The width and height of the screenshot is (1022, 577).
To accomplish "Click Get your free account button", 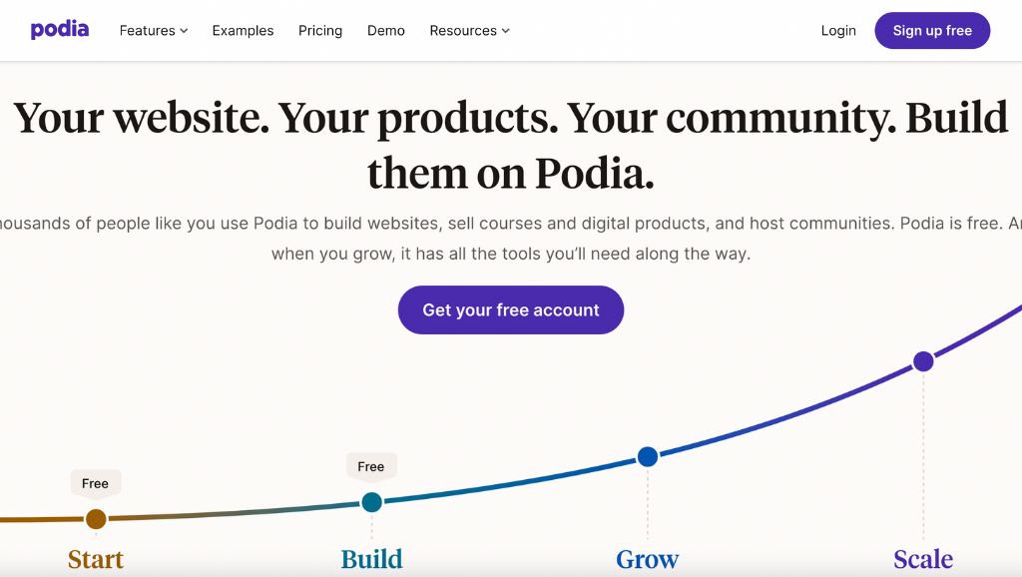I will pyautogui.click(x=511, y=310).
